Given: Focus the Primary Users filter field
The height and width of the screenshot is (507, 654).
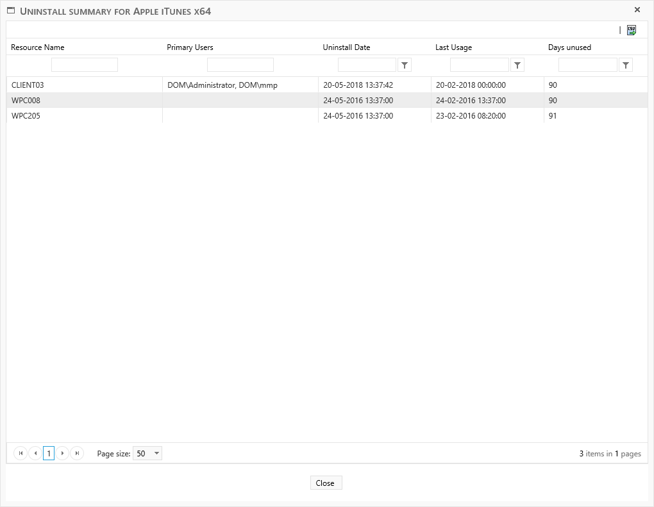Looking at the screenshot, I should coord(240,65).
